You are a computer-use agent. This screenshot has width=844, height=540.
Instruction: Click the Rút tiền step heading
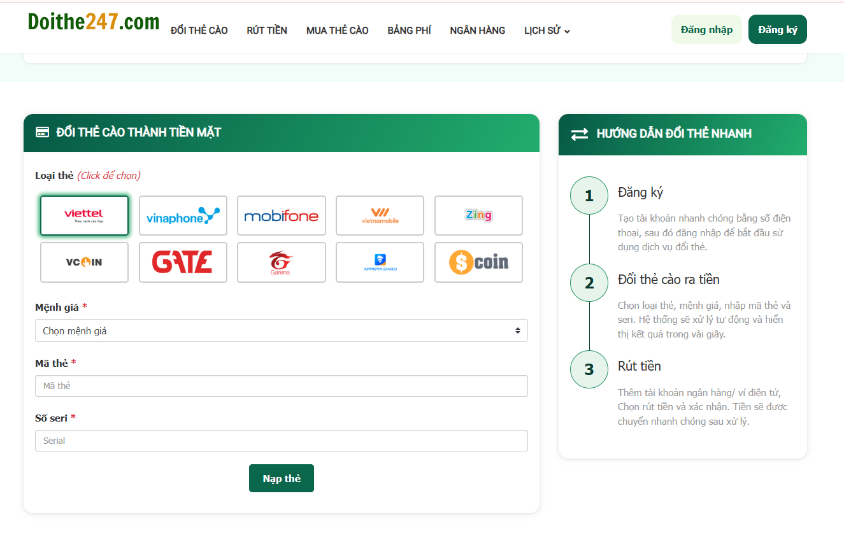(640, 366)
